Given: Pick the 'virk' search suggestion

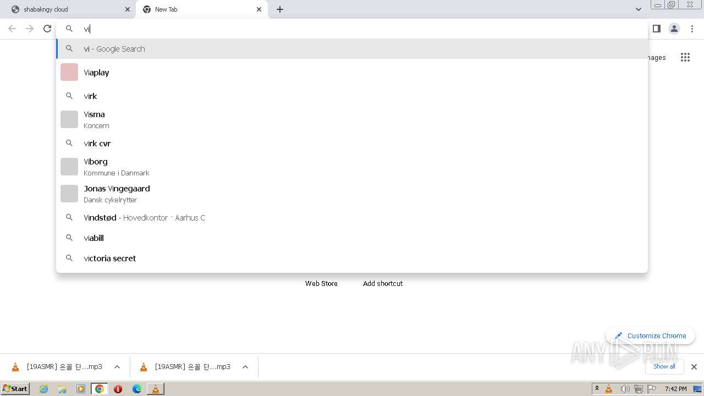Looking at the screenshot, I should 352,96.
